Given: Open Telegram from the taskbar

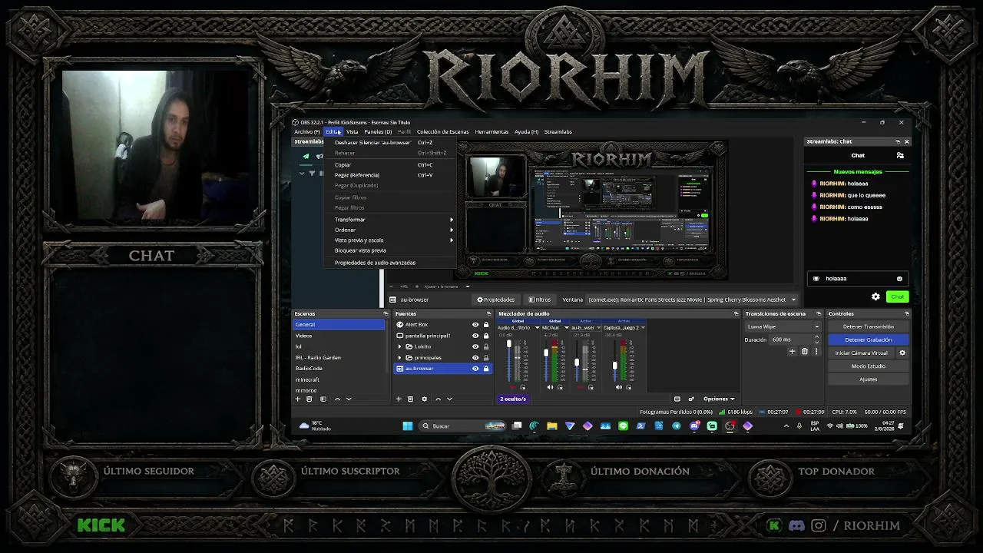Looking at the screenshot, I should click(677, 426).
